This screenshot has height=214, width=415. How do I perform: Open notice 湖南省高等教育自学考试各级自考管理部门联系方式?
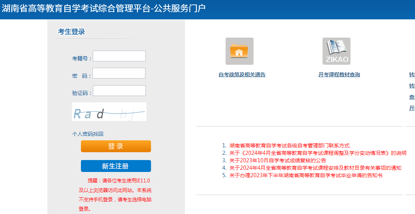click(x=289, y=146)
